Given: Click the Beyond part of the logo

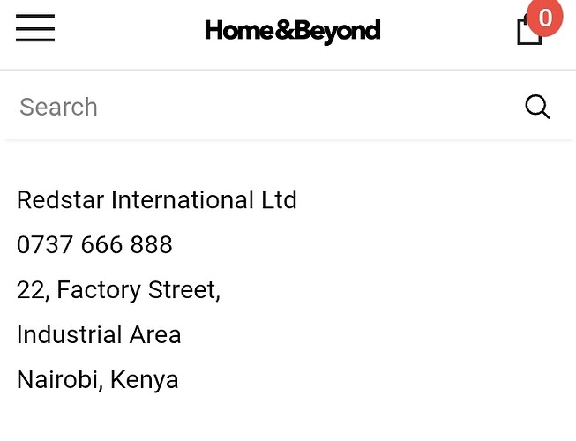Looking at the screenshot, I should [340, 31].
